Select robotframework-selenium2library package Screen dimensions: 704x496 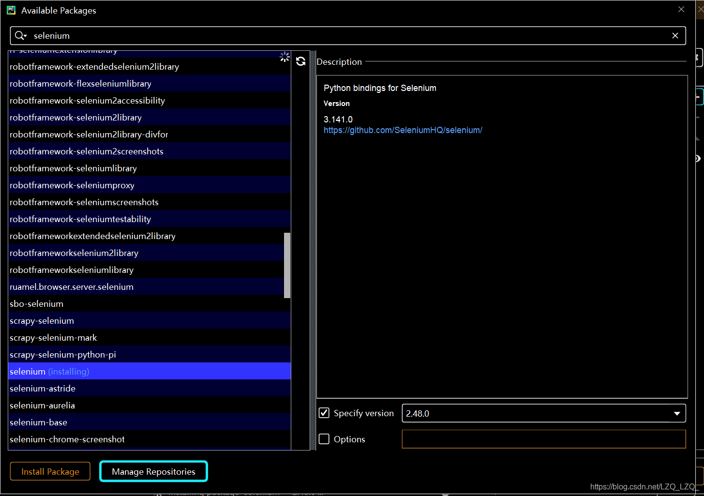pos(150,117)
